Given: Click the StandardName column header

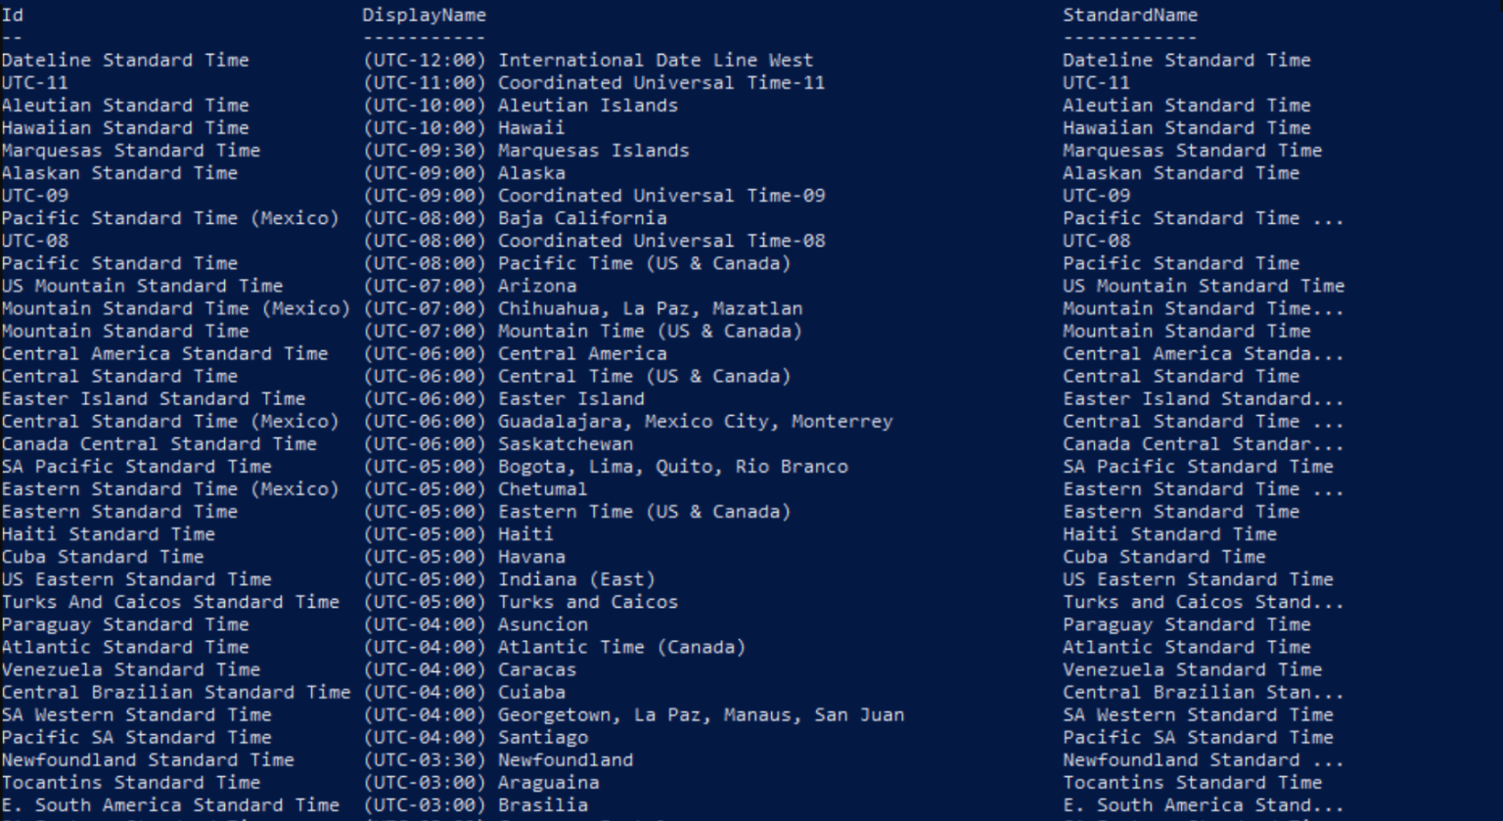Looking at the screenshot, I should click(1130, 15).
